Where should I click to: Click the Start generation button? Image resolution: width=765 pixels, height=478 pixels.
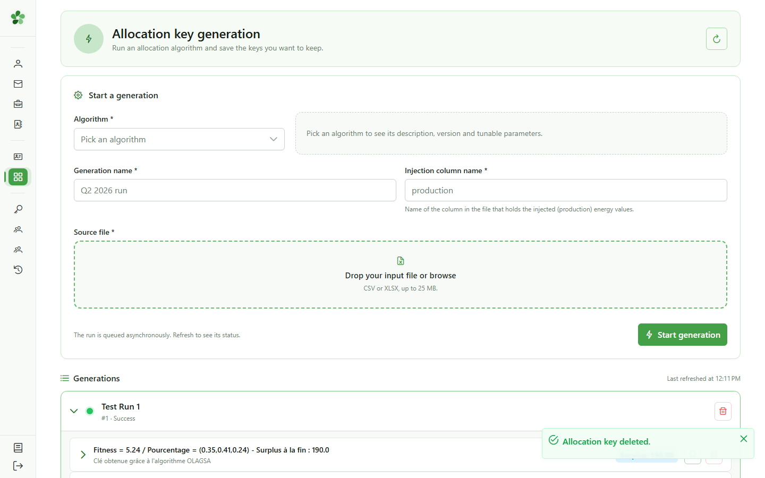[683, 335]
